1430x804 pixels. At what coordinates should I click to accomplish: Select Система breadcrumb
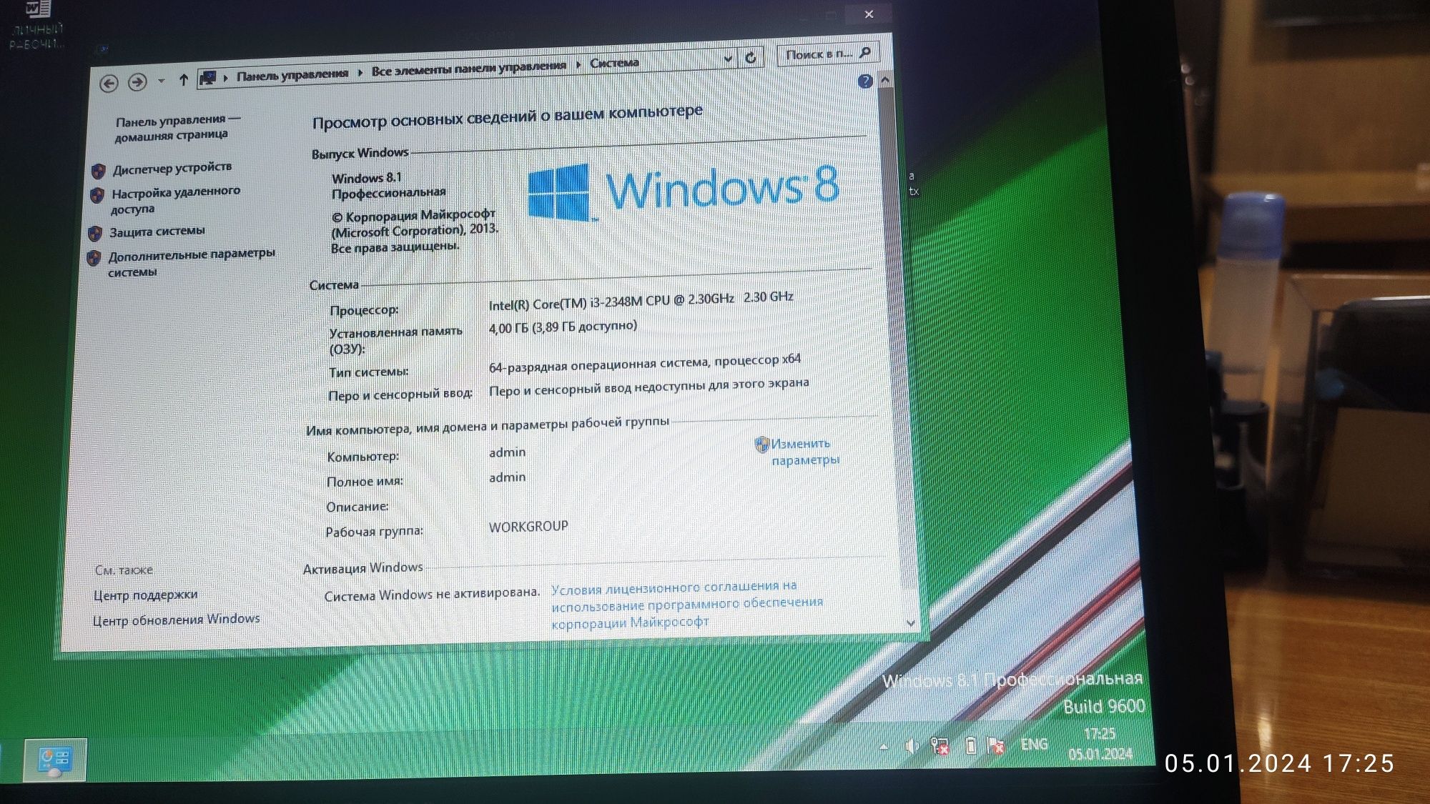(614, 63)
